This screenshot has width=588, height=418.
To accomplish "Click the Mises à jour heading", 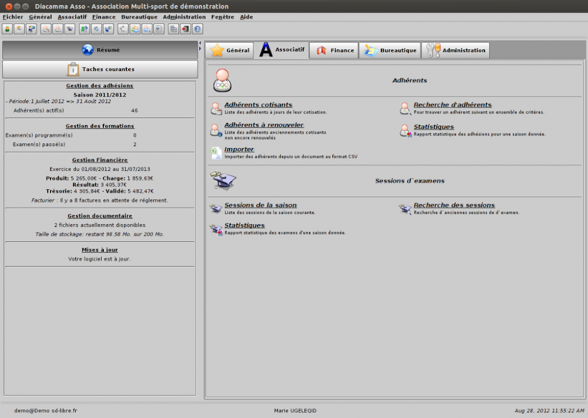I will click(100, 250).
